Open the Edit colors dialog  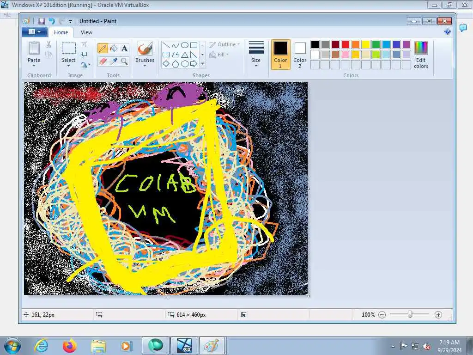pyautogui.click(x=421, y=55)
